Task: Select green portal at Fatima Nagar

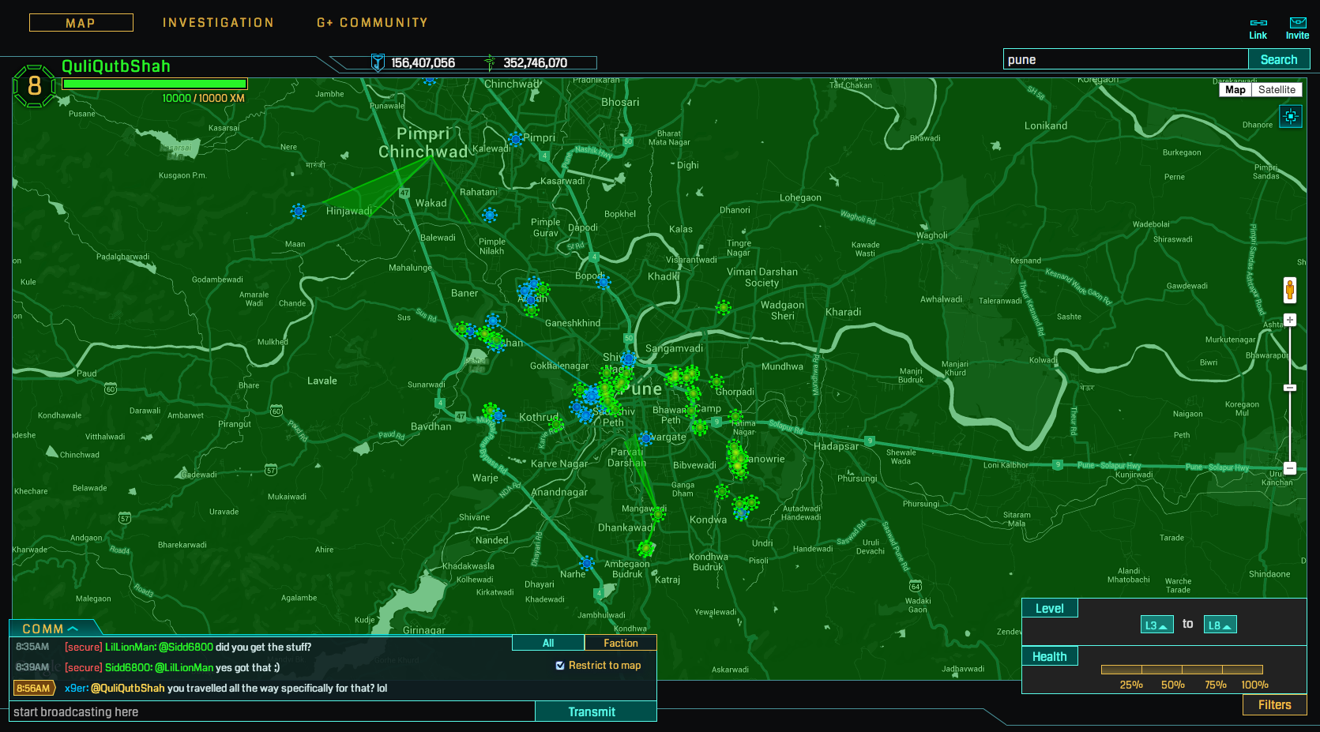Action: point(735,416)
